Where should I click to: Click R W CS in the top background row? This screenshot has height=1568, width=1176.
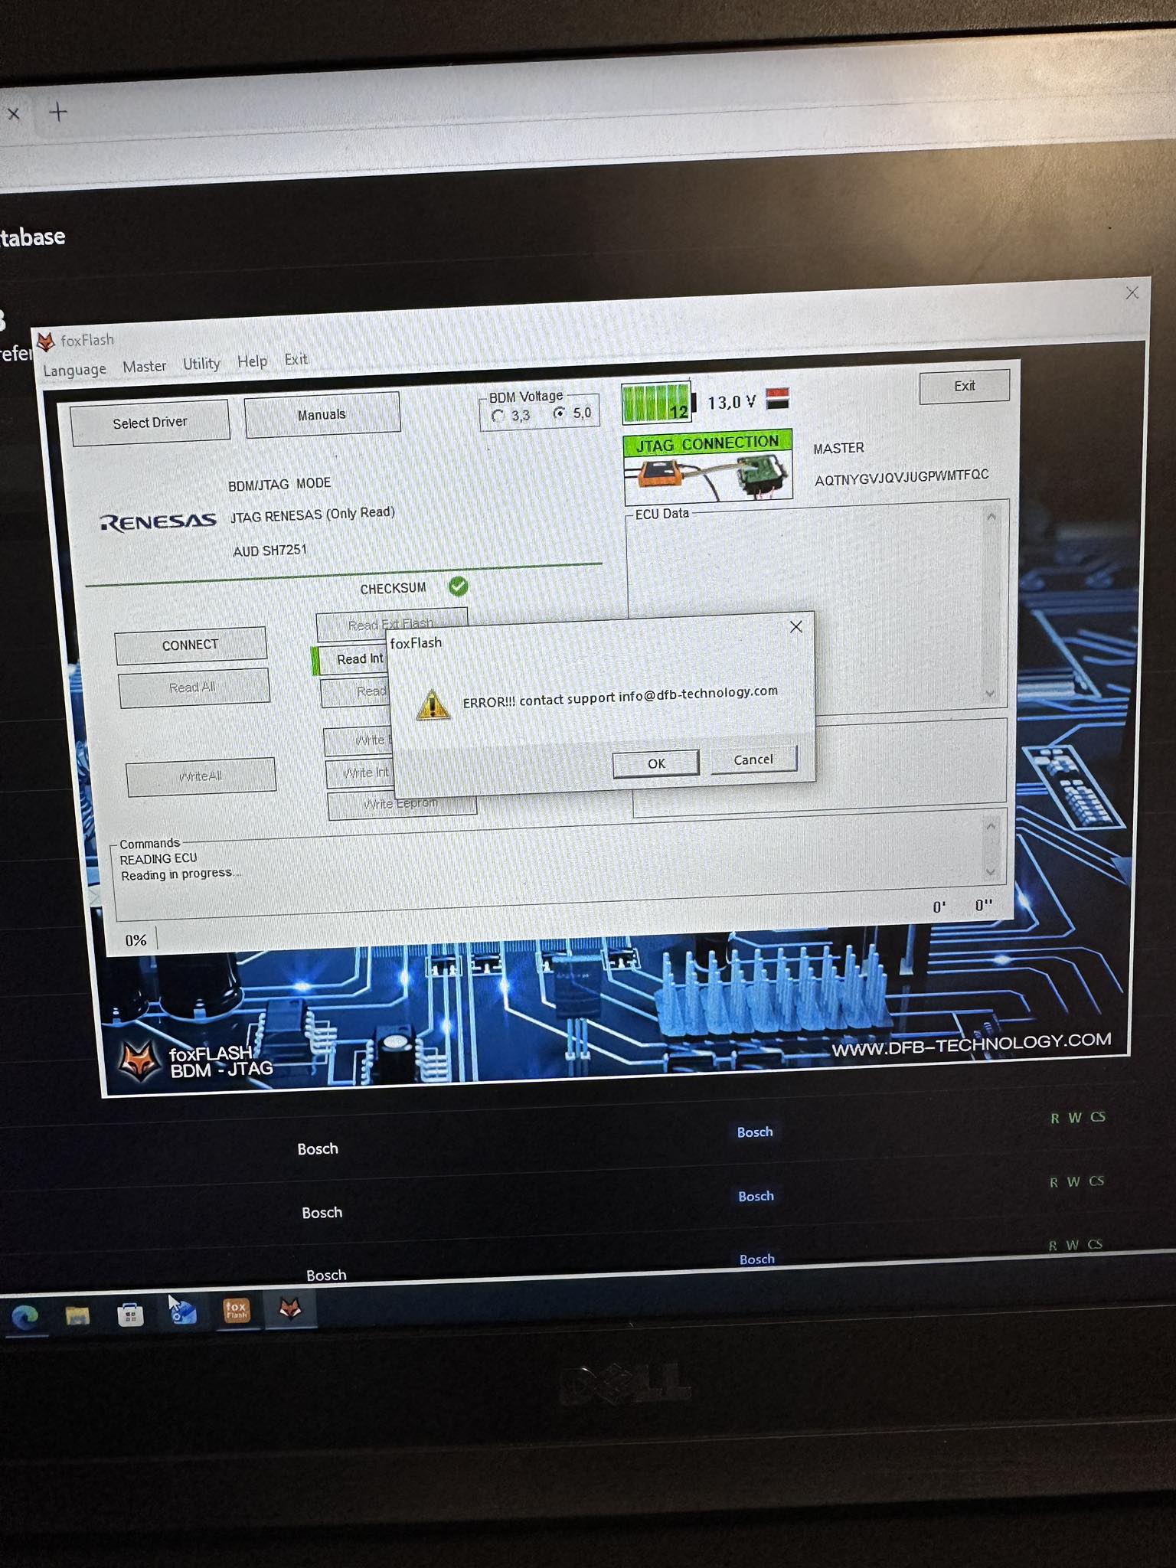pyautogui.click(x=1077, y=1118)
